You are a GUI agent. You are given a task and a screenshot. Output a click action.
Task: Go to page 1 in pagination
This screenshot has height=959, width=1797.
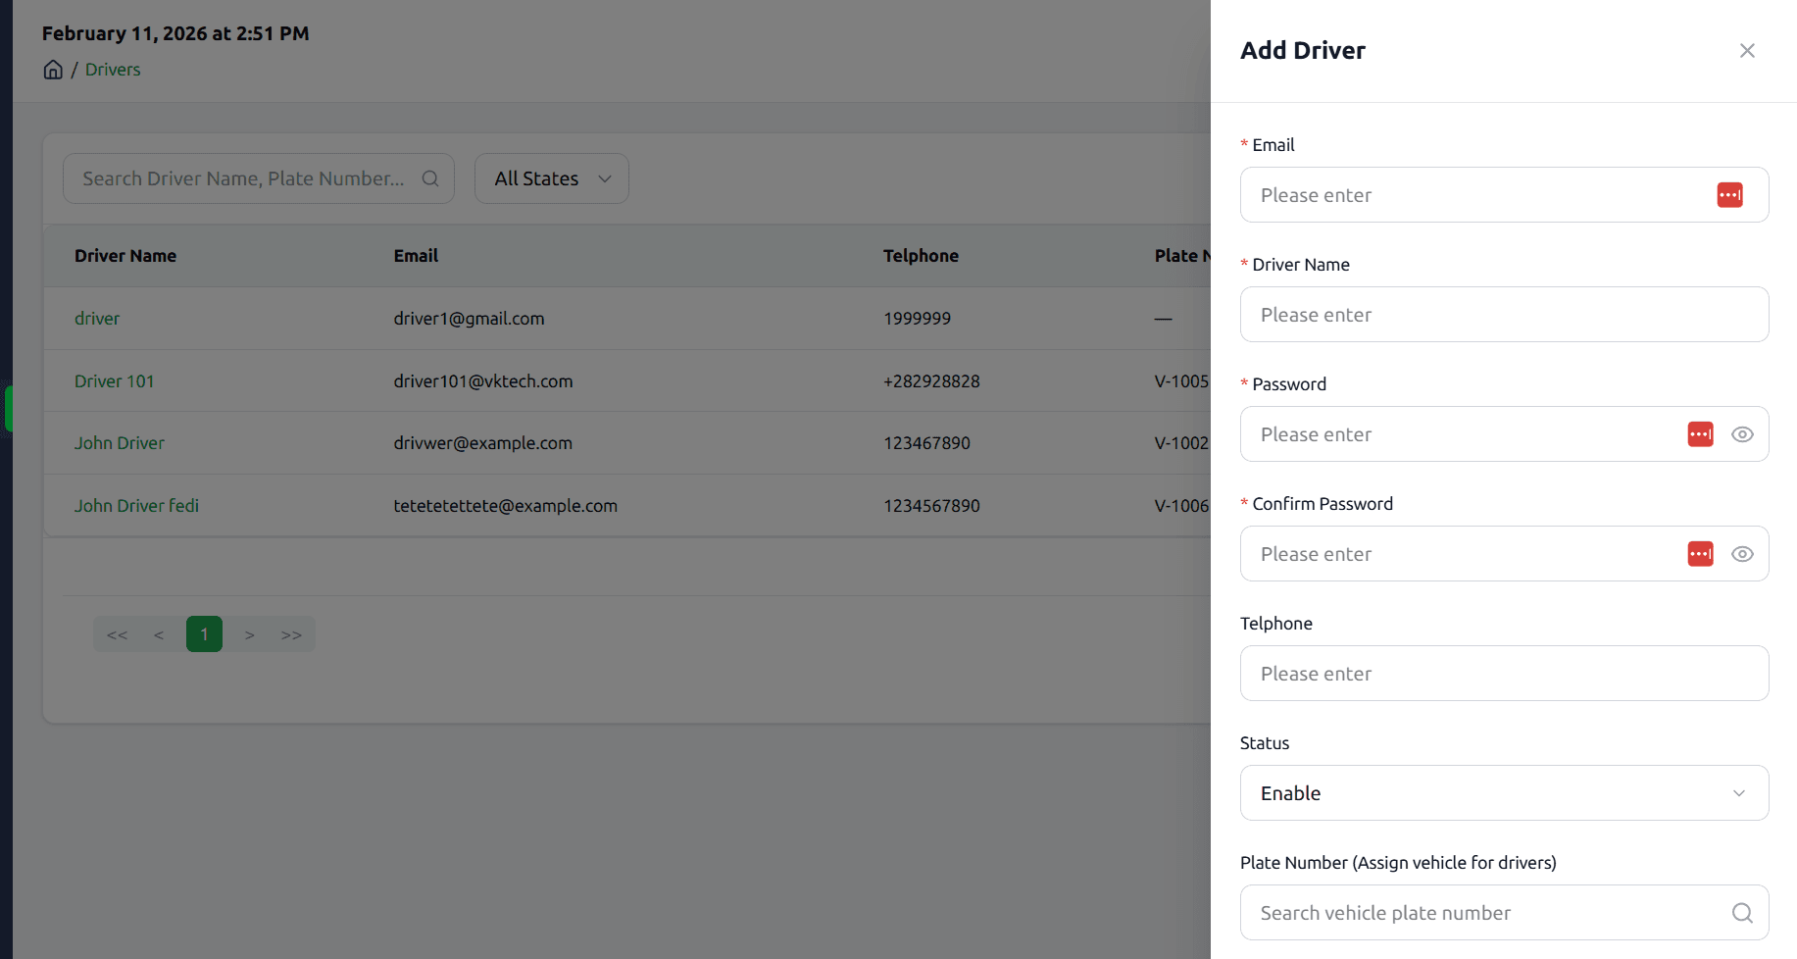204,634
